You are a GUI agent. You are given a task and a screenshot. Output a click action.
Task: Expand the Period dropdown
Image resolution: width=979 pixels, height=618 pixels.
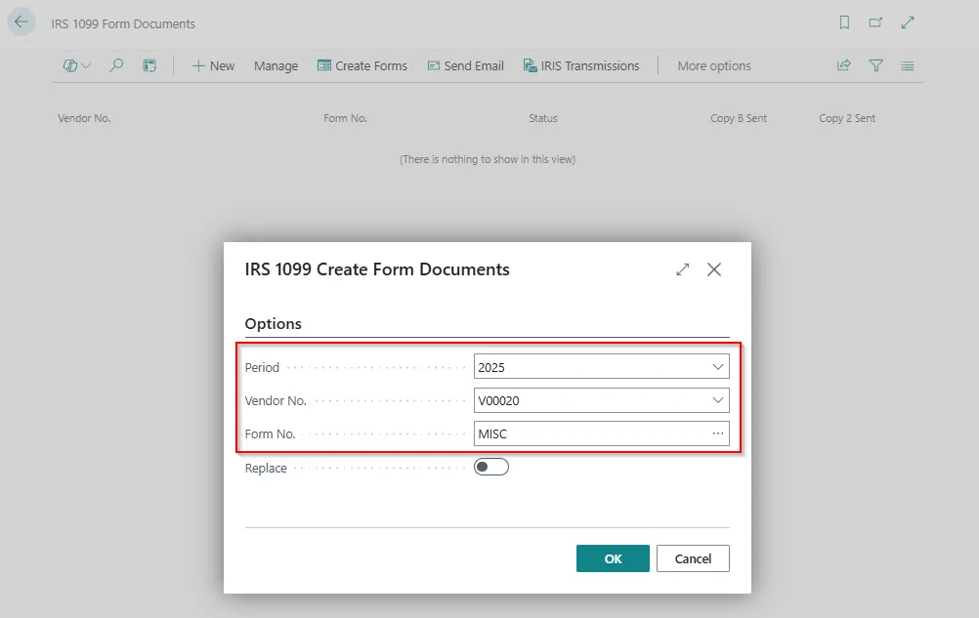pyautogui.click(x=718, y=367)
